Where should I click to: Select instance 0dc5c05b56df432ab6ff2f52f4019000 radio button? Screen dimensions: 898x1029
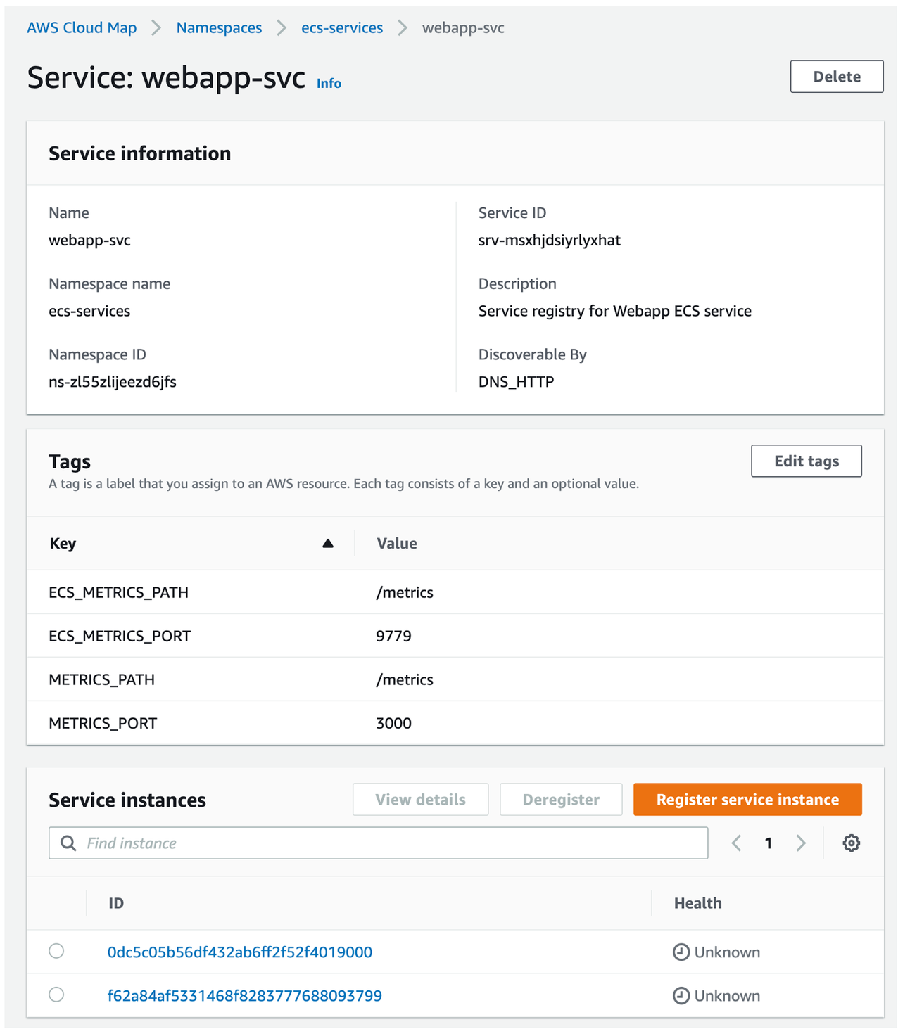point(56,952)
